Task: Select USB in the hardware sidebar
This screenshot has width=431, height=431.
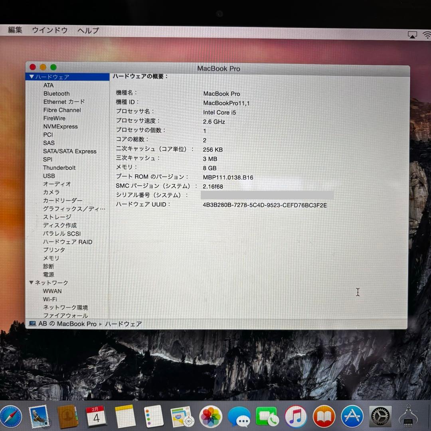Action: pyautogui.click(x=49, y=176)
